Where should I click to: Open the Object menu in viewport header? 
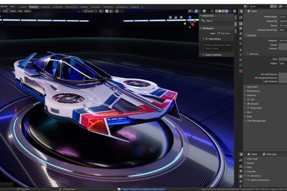tap(27, 11)
